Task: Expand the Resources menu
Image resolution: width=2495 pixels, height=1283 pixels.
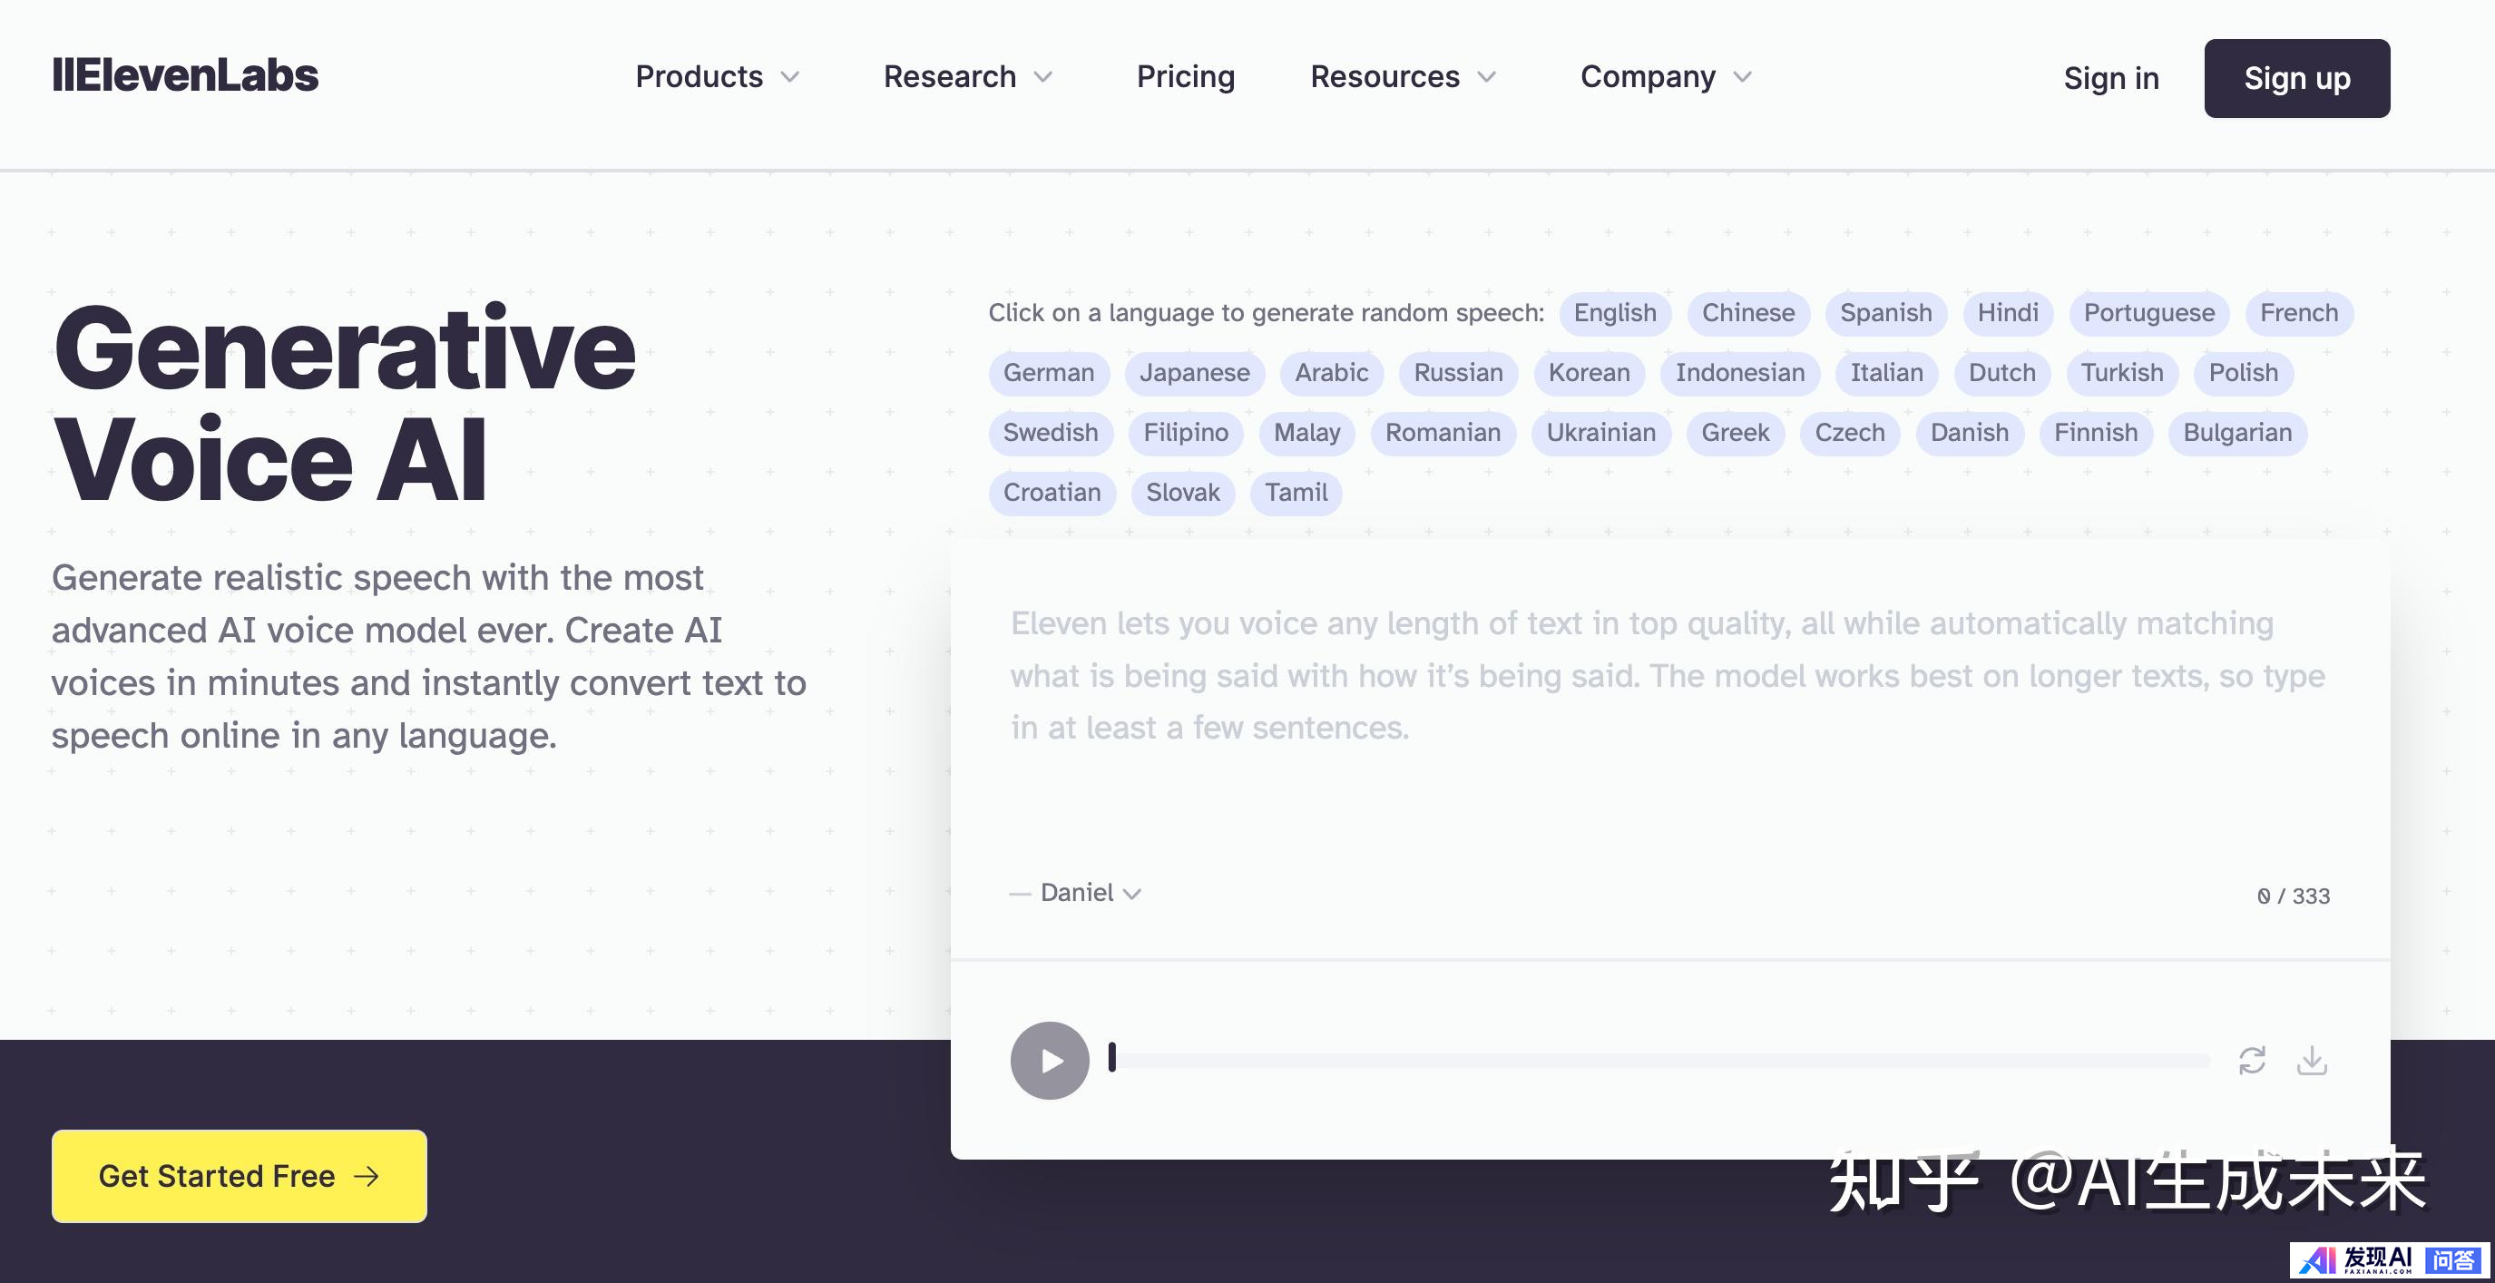Action: coord(1404,76)
